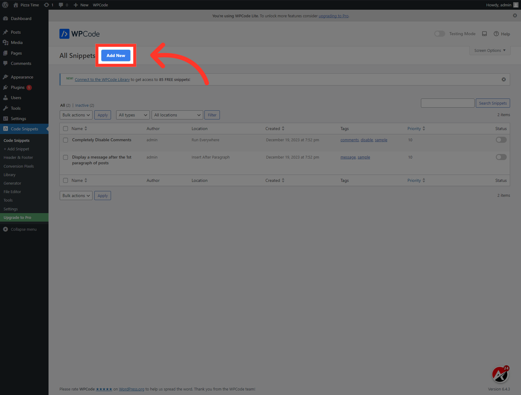Sort by Name using header arrows
Image resolution: width=521 pixels, height=395 pixels.
tap(86, 129)
